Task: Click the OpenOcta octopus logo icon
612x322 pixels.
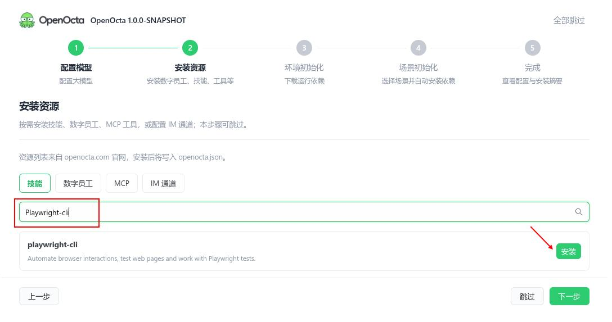Action: (x=27, y=20)
